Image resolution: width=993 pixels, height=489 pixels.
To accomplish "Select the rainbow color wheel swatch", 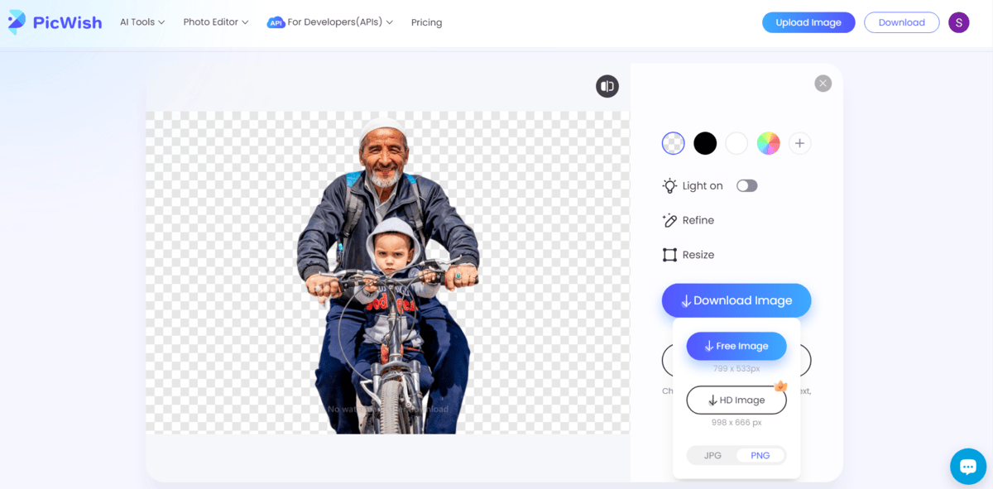I will 768,143.
